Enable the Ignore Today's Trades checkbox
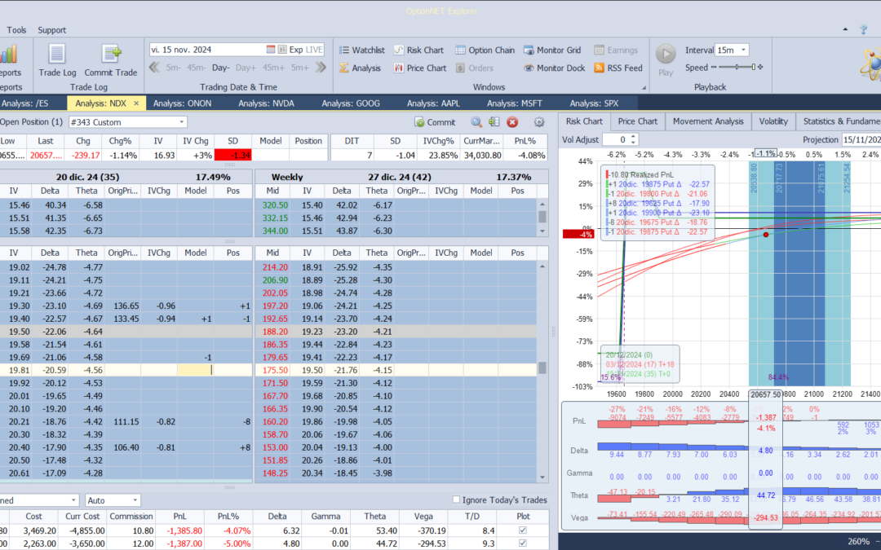Viewport: 881px width, 550px height. (457, 499)
